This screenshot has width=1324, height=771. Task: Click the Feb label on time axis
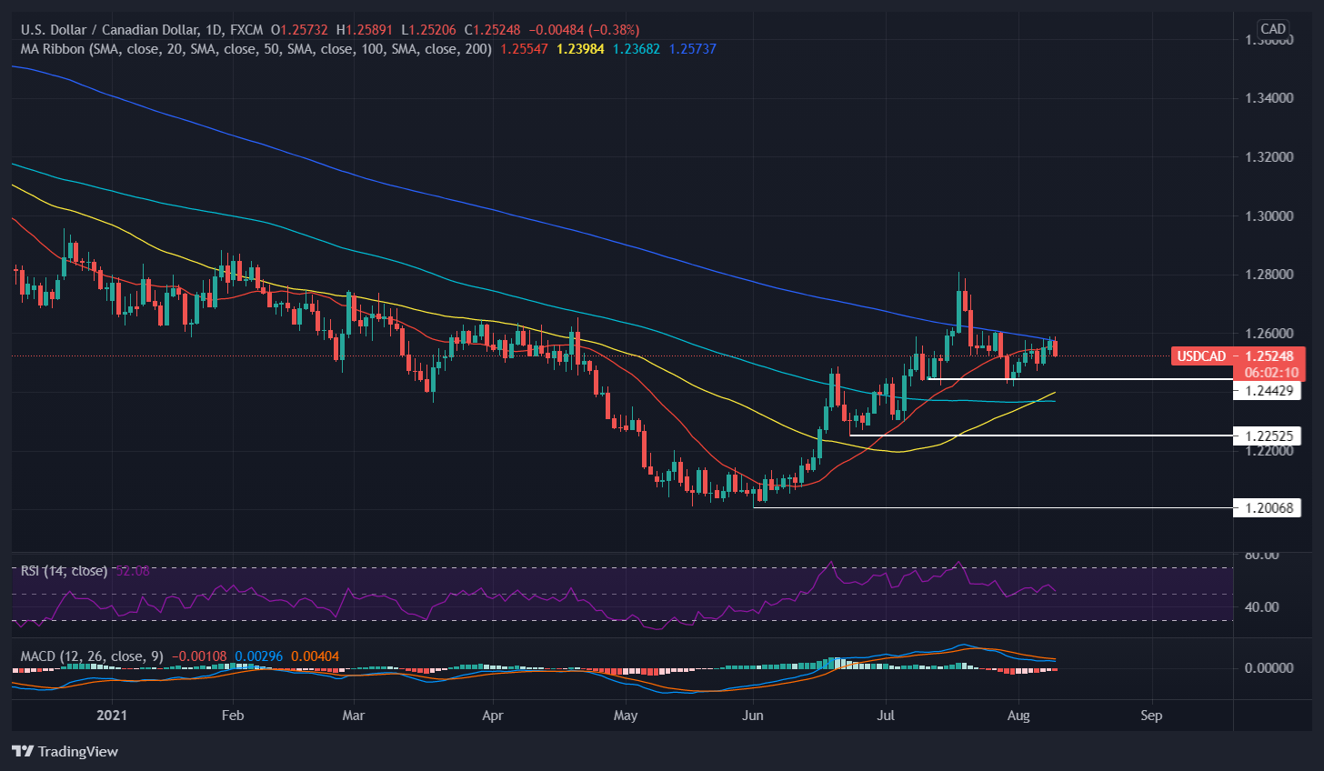coord(233,716)
